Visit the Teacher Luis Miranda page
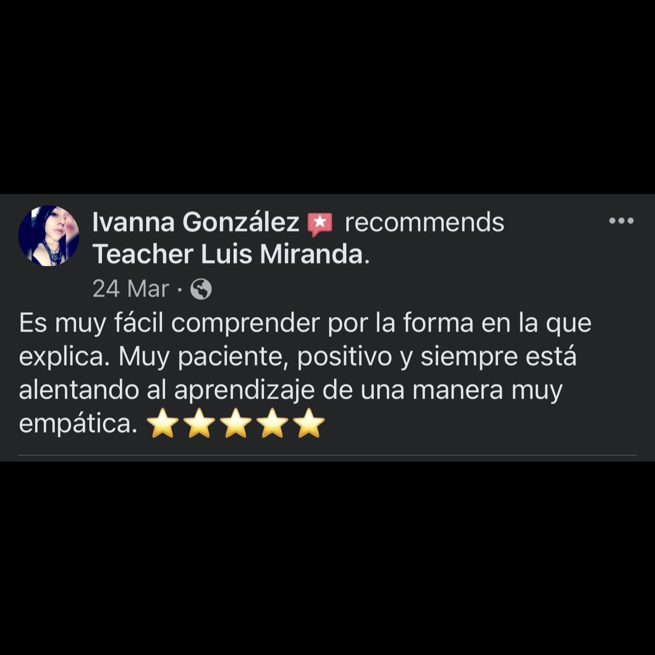The width and height of the screenshot is (655, 655). (228, 254)
